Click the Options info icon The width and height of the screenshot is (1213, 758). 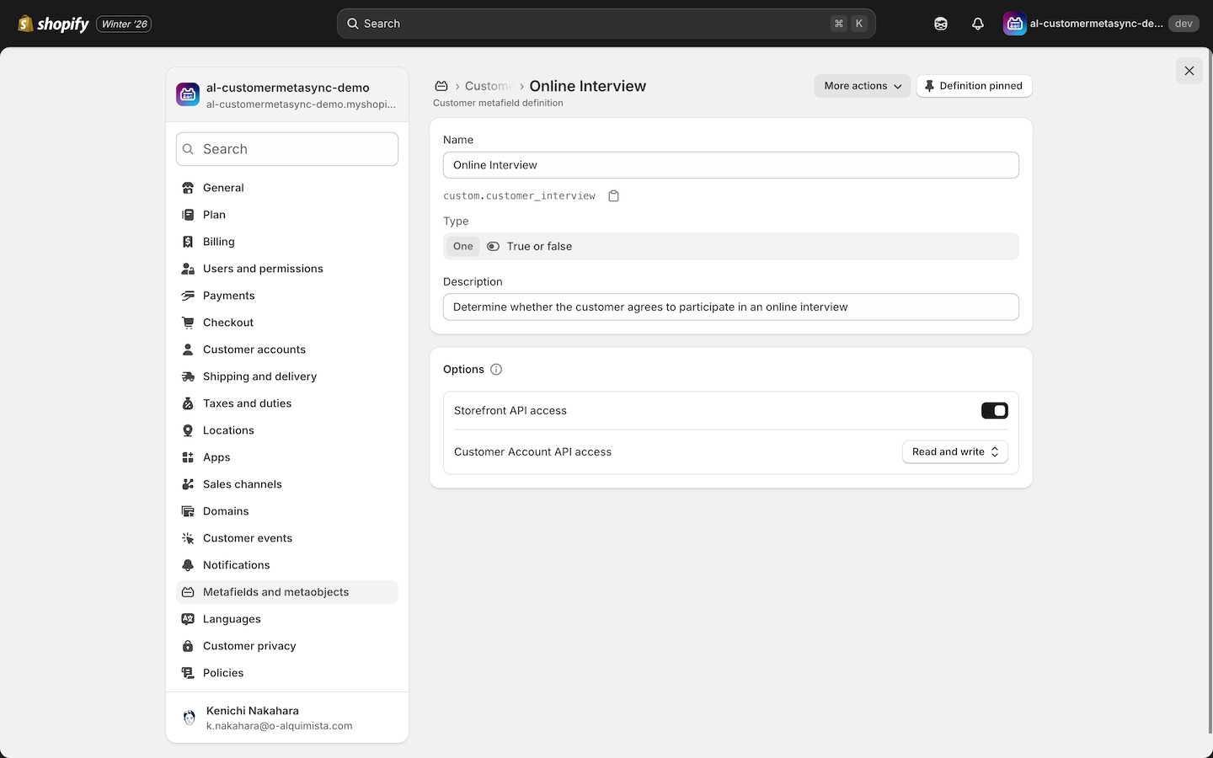click(496, 370)
